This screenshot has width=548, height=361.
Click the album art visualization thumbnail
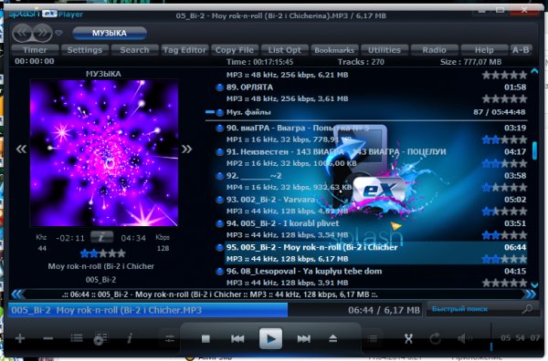click(104, 153)
